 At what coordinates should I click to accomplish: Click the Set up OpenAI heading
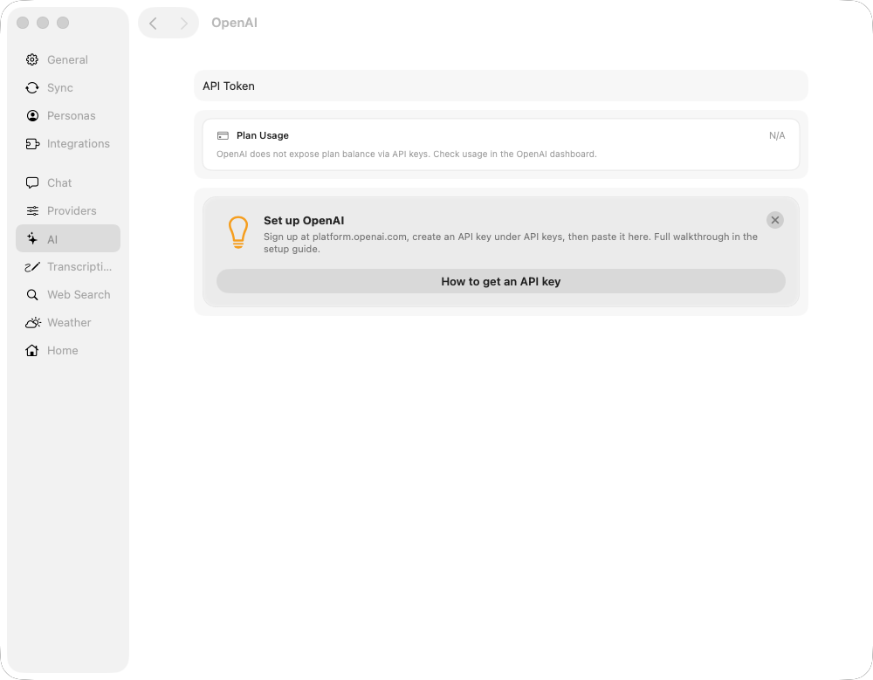click(304, 221)
